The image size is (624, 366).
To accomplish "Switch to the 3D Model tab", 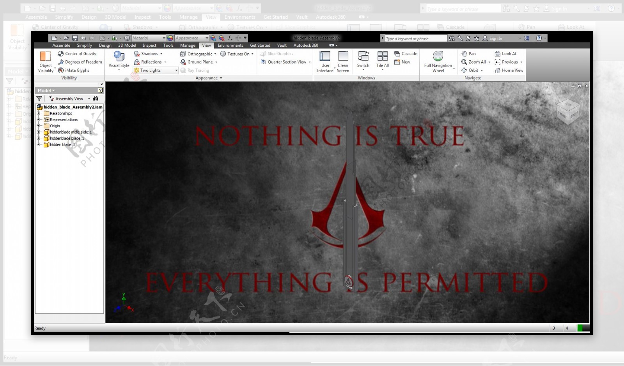I will click(127, 46).
